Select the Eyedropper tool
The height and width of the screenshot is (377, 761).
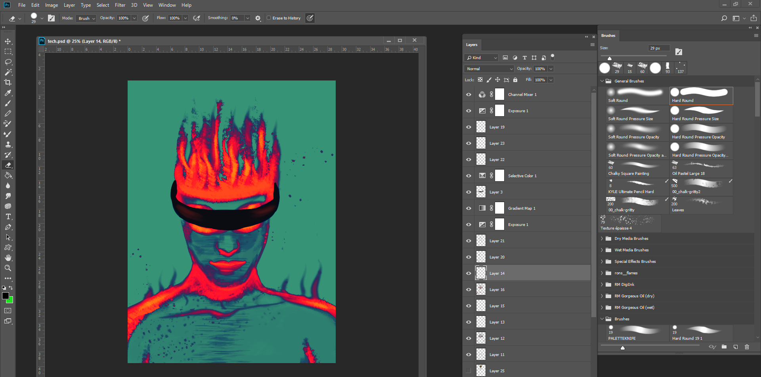8,93
